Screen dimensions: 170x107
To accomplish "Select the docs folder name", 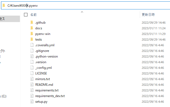I will pyautogui.click(x=39, y=28).
